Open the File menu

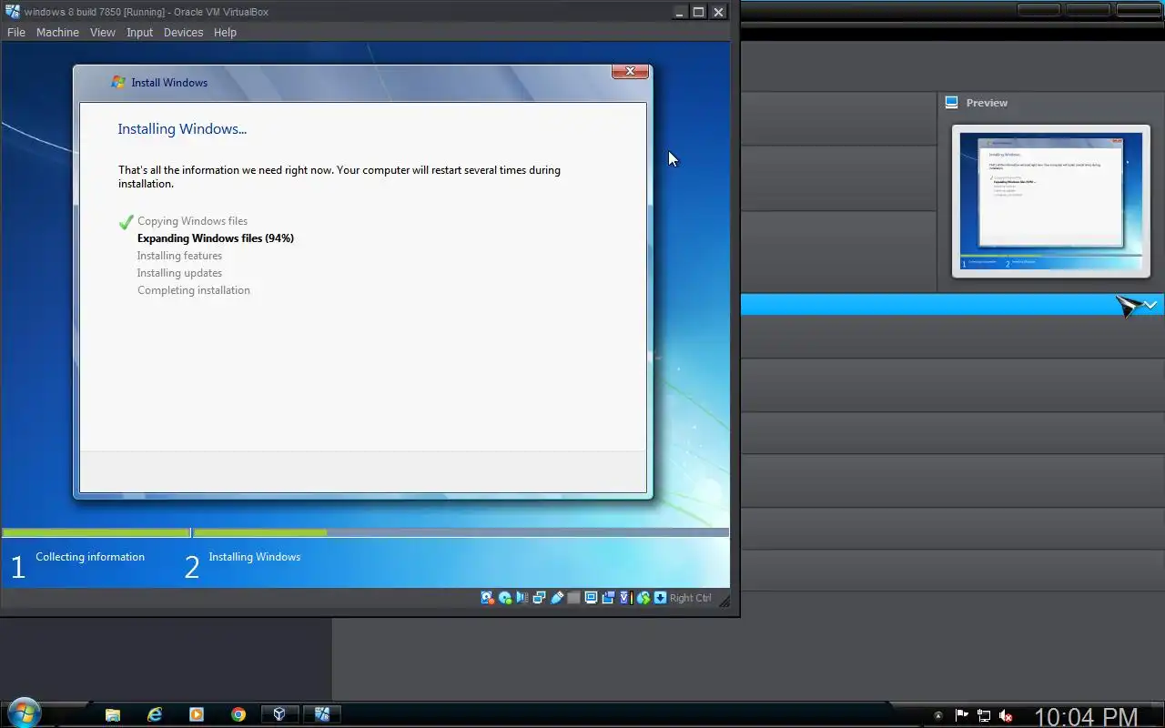pos(16,32)
